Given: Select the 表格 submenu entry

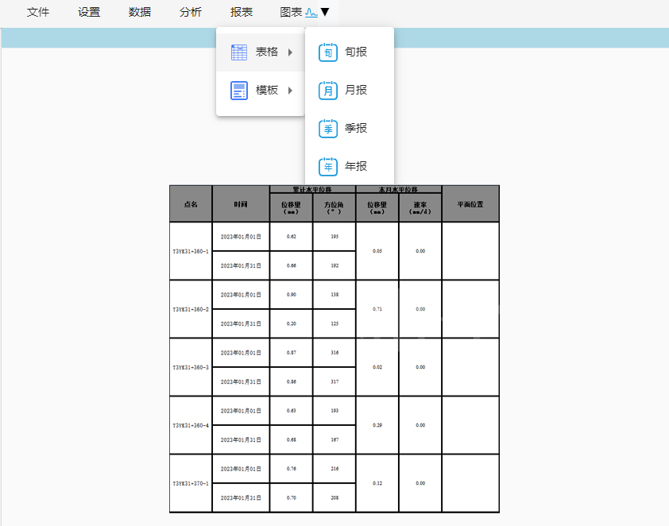Looking at the screenshot, I should (261, 52).
